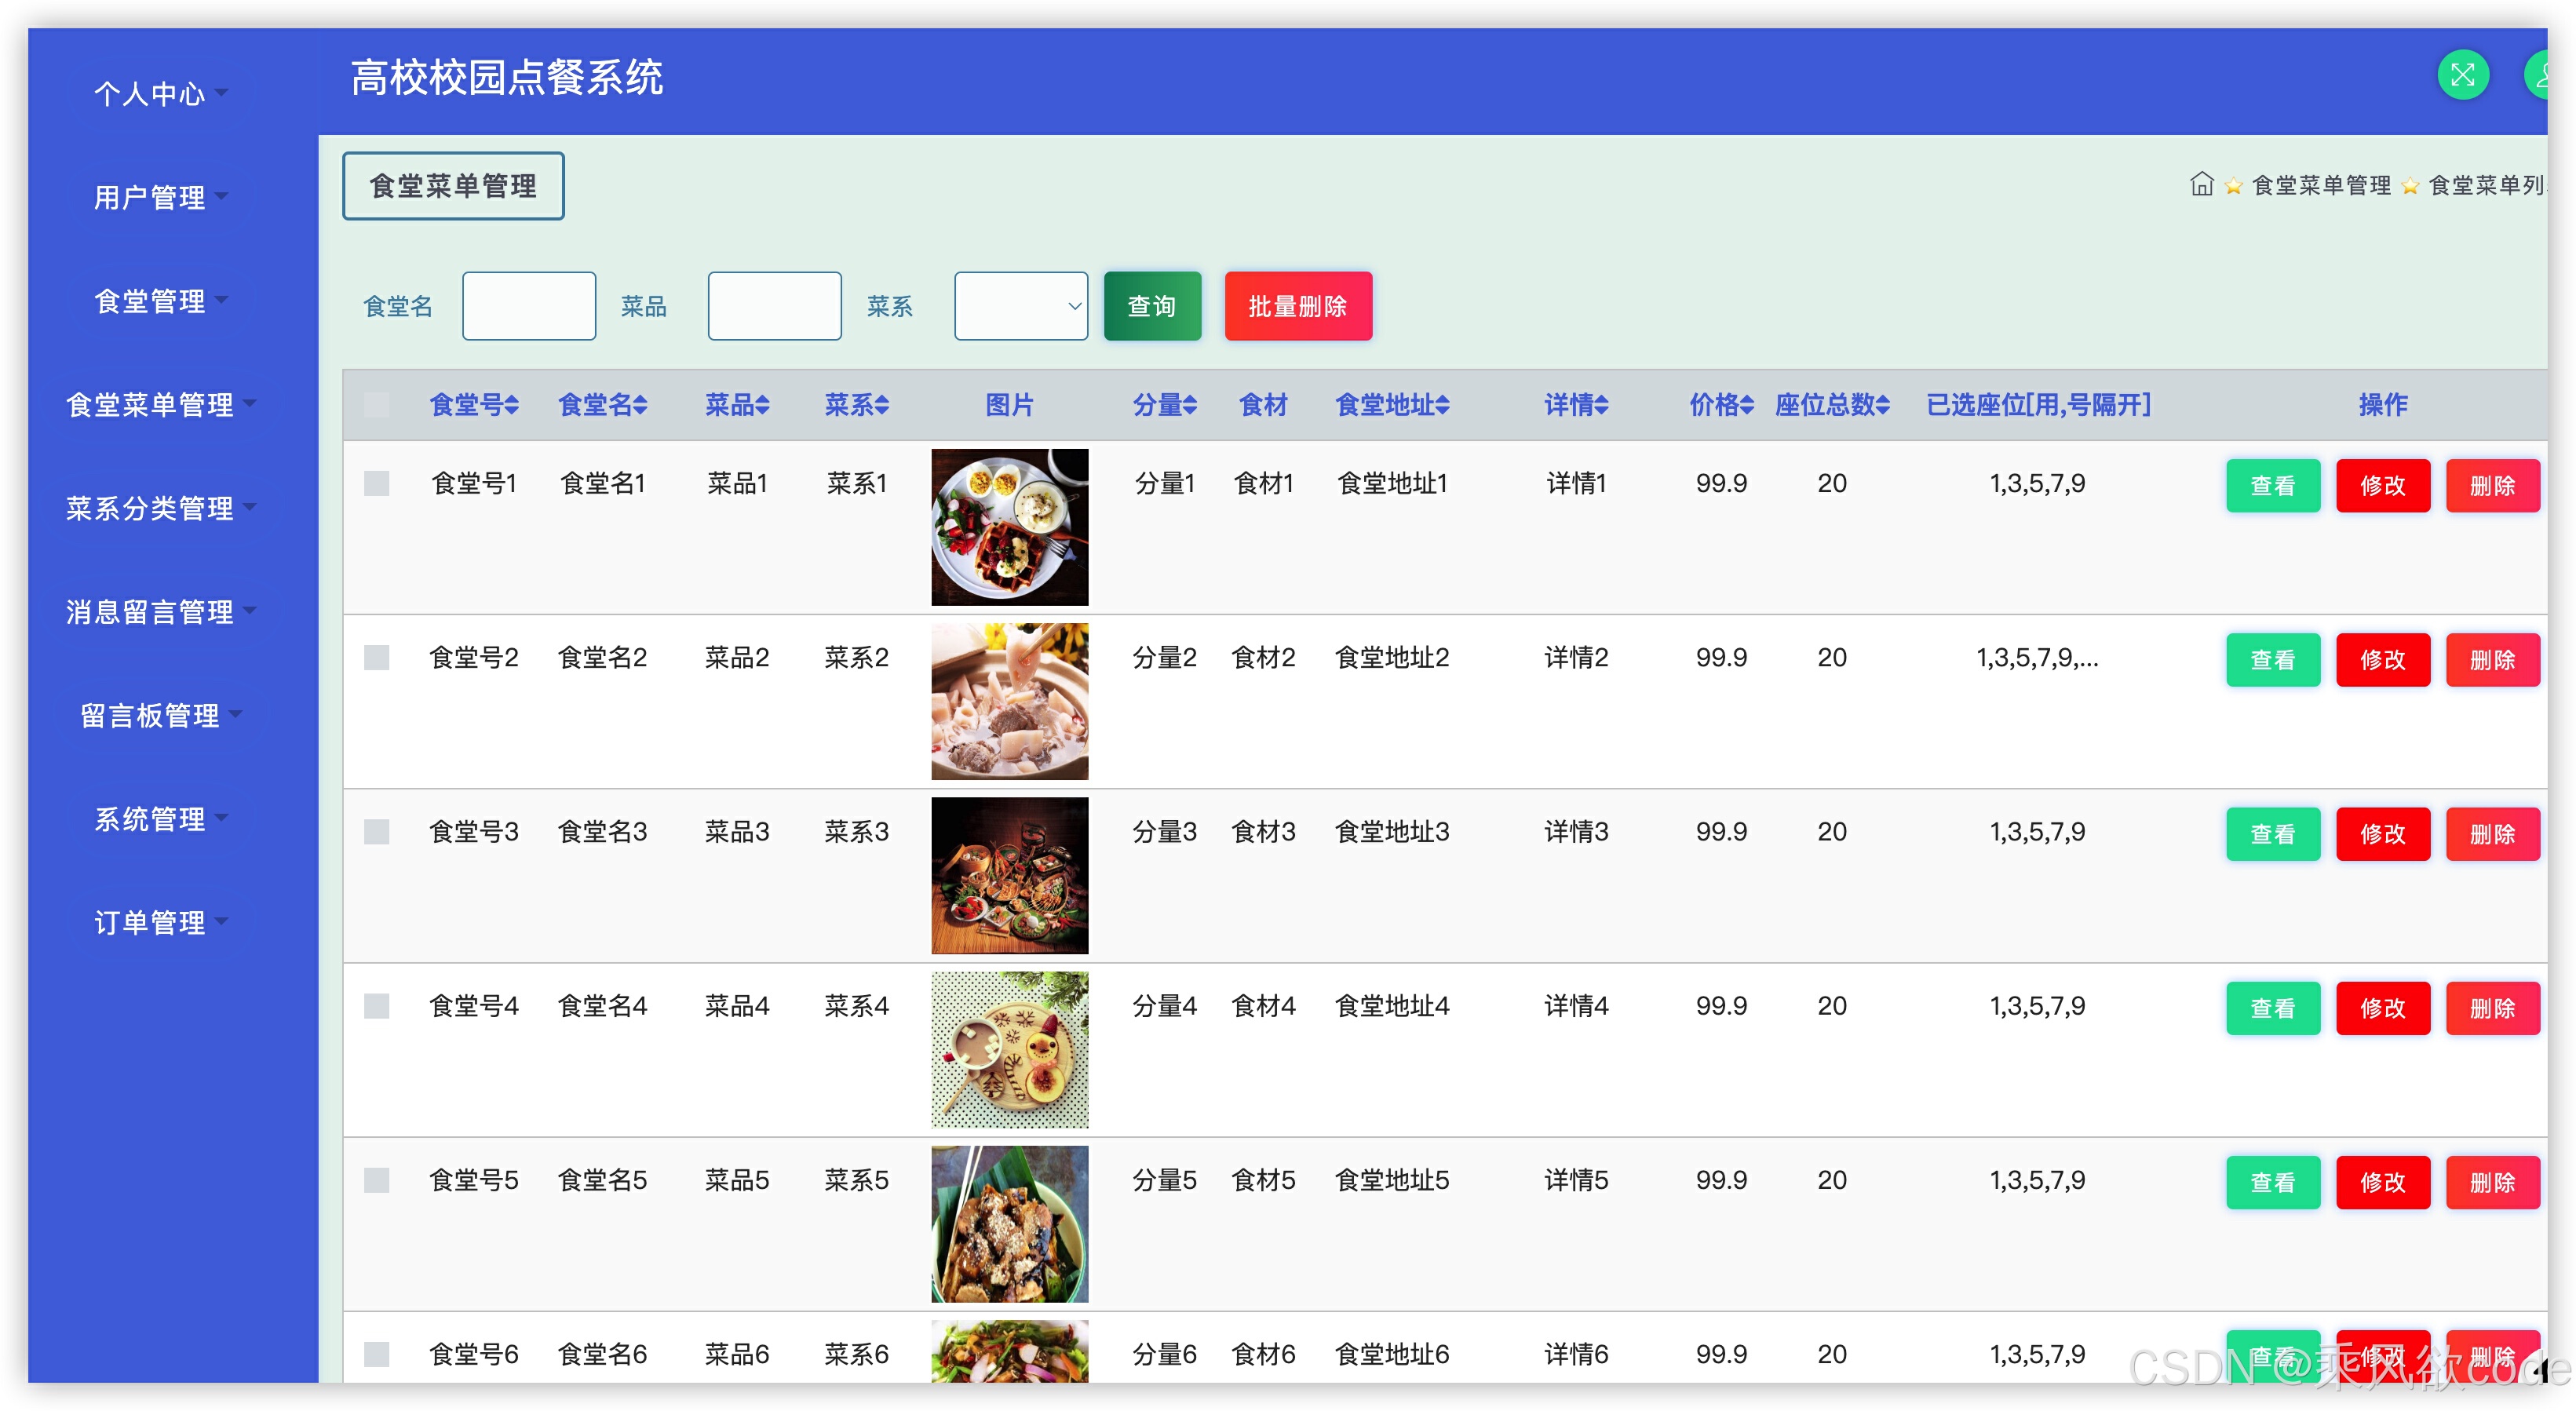Click the green fullscreen toggle icon

pos(2462,76)
